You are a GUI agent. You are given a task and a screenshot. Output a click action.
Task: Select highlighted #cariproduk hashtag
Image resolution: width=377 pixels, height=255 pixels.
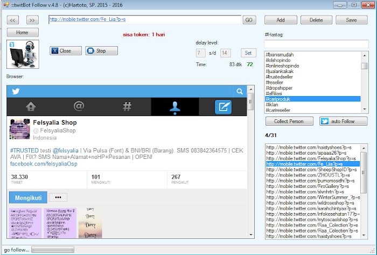[312, 99]
